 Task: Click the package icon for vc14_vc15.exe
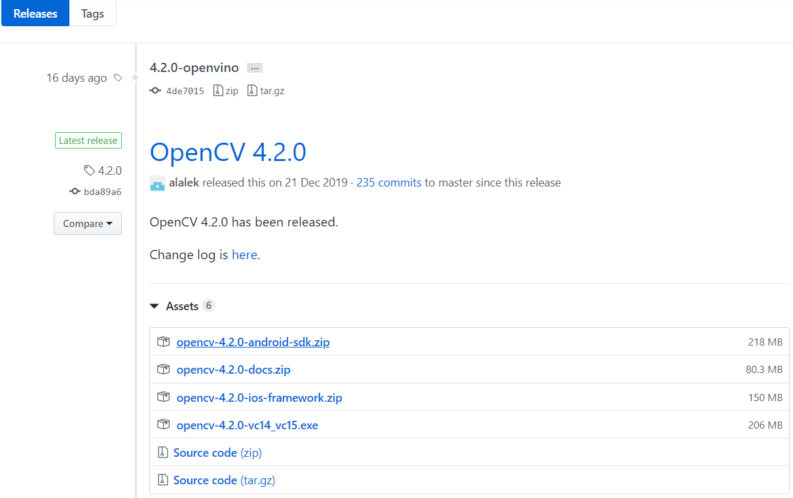coord(164,425)
